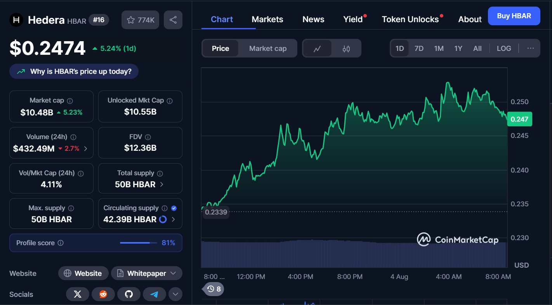This screenshot has height=305, width=552.
Task: Show FDV info icon
Action: pos(148,137)
